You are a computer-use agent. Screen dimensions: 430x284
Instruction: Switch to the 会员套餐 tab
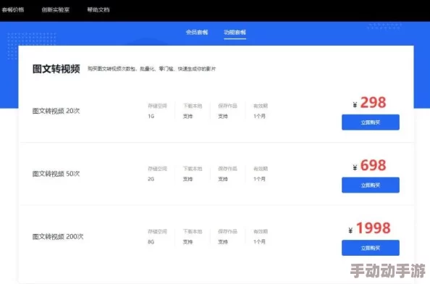[x=197, y=32]
